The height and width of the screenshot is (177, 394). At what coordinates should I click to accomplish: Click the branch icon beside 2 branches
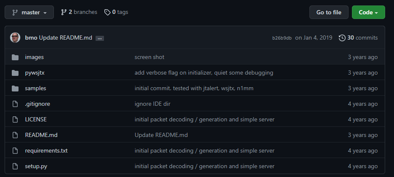[64, 12]
